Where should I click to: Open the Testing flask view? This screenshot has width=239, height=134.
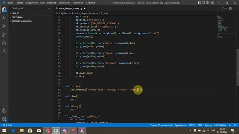coord(4,51)
